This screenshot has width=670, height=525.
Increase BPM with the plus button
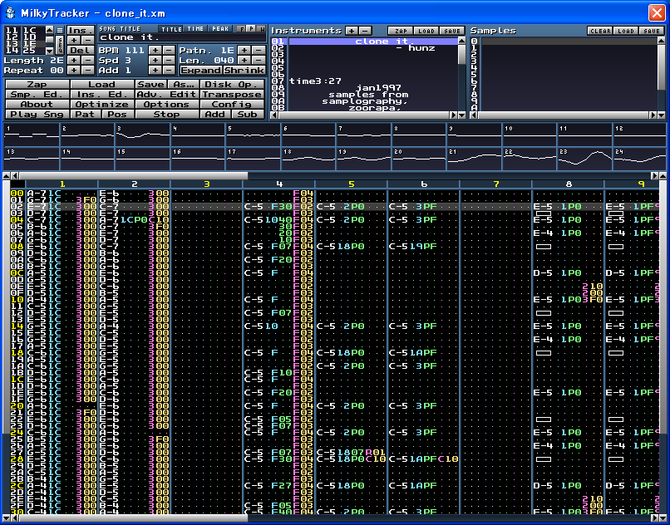pyautogui.click(x=155, y=50)
